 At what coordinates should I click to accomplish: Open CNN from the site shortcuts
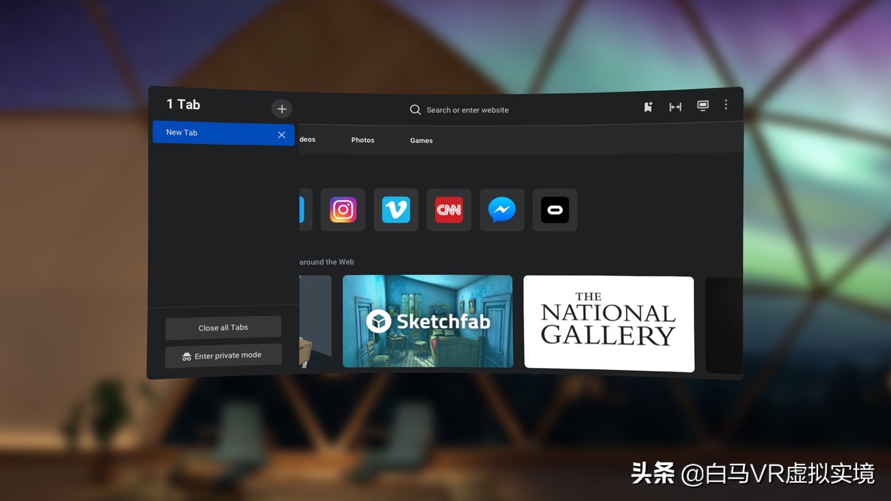pyautogui.click(x=449, y=210)
